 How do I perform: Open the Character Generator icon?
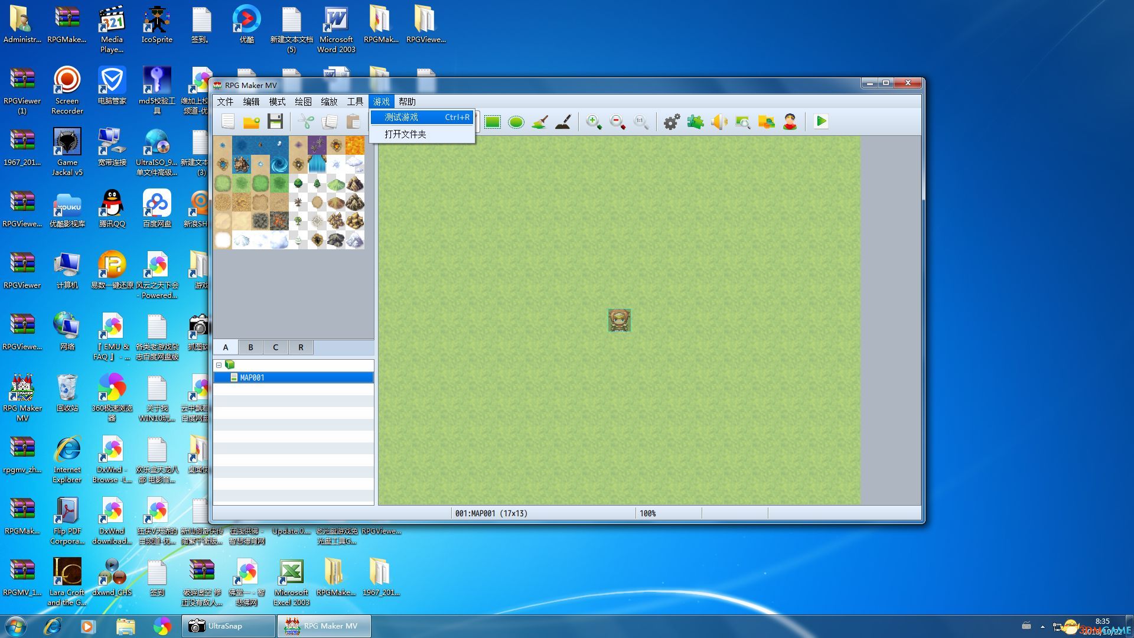click(x=790, y=122)
